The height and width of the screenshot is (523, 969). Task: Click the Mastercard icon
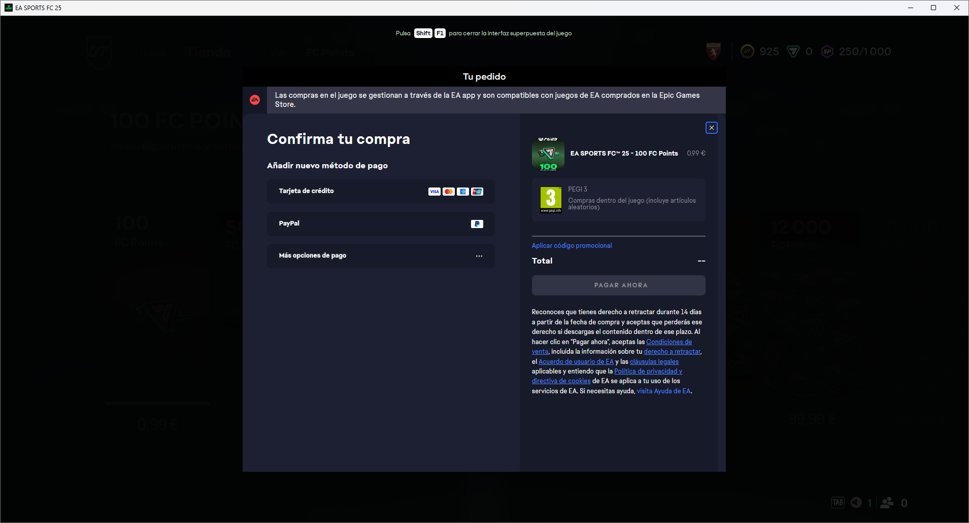tap(449, 192)
